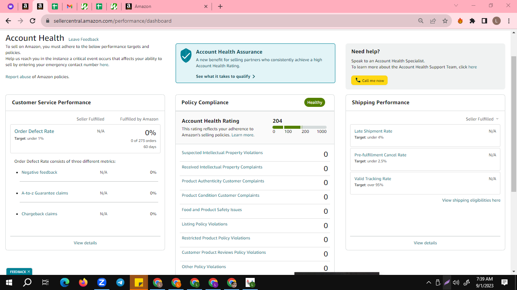The width and height of the screenshot is (517, 290).
Task: Click Learn more about Account Health Rating
Action: (x=242, y=135)
